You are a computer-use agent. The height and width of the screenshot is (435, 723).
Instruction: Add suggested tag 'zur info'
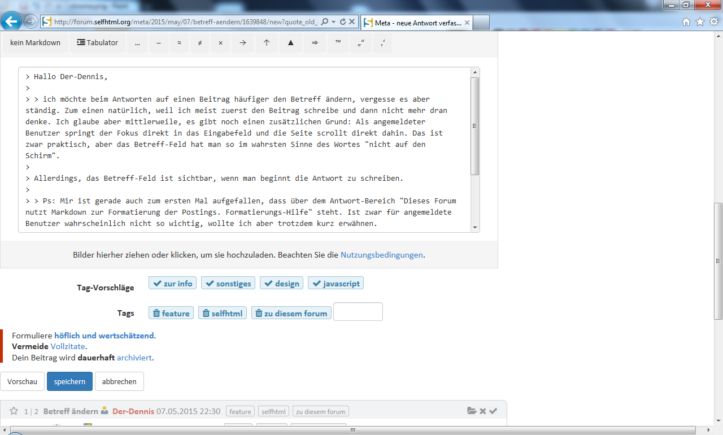pyautogui.click(x=172, y=283)
